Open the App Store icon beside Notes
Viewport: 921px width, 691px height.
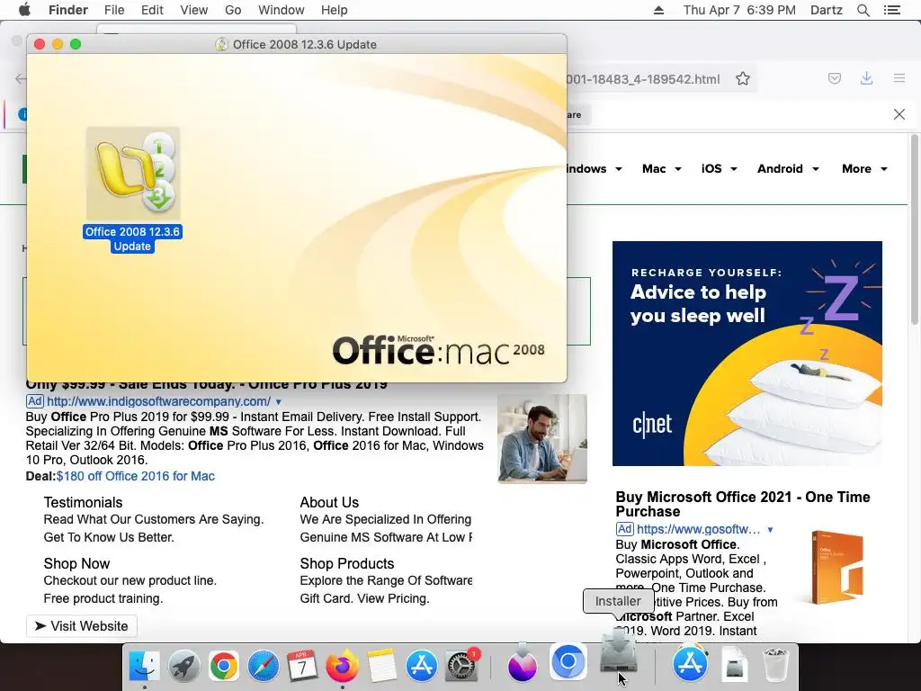point(422,666)
